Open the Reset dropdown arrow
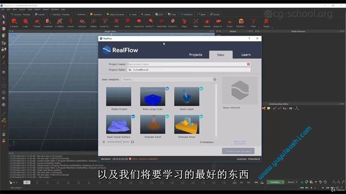The height and width of the screenshot is (194, 346). tap(296, 182)
